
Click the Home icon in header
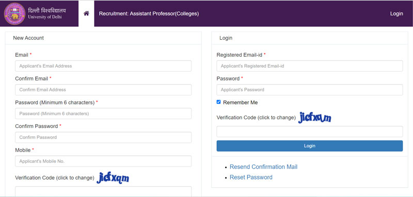coord(86,13)
